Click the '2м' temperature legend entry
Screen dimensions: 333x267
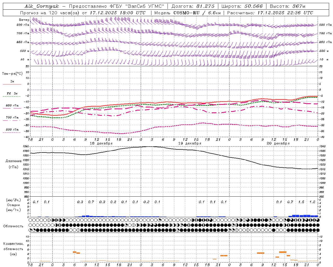click(12, 81)
